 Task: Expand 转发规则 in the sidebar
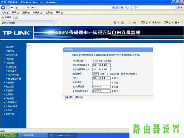click(10, 82)
